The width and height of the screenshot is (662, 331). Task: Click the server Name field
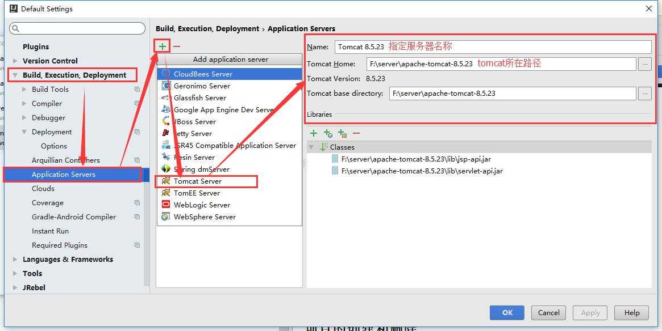493,46
